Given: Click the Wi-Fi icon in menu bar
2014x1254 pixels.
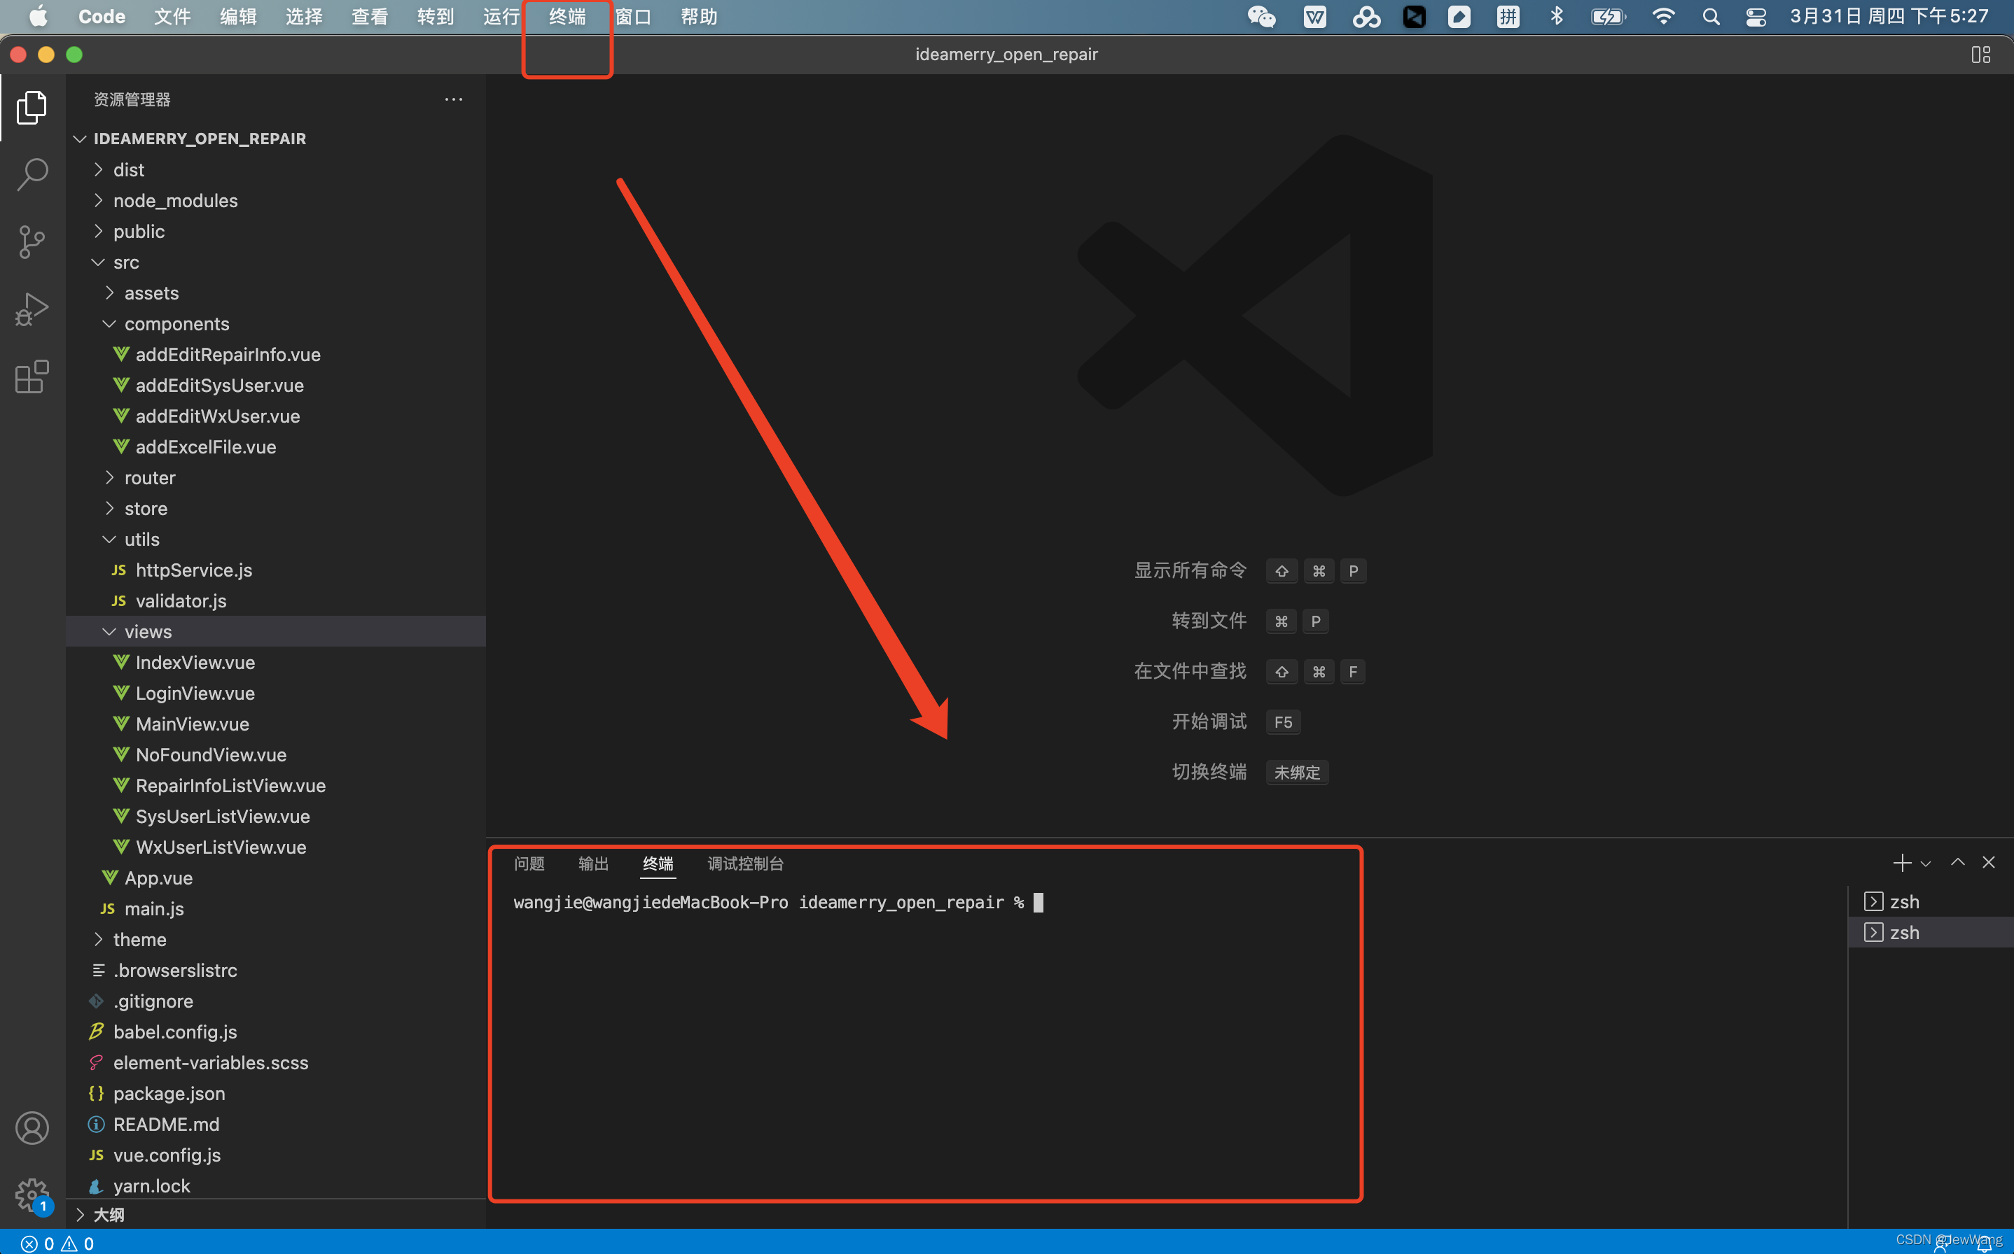Looking at the screenshot, I should pyautogui.click(x=1663, y=17).
